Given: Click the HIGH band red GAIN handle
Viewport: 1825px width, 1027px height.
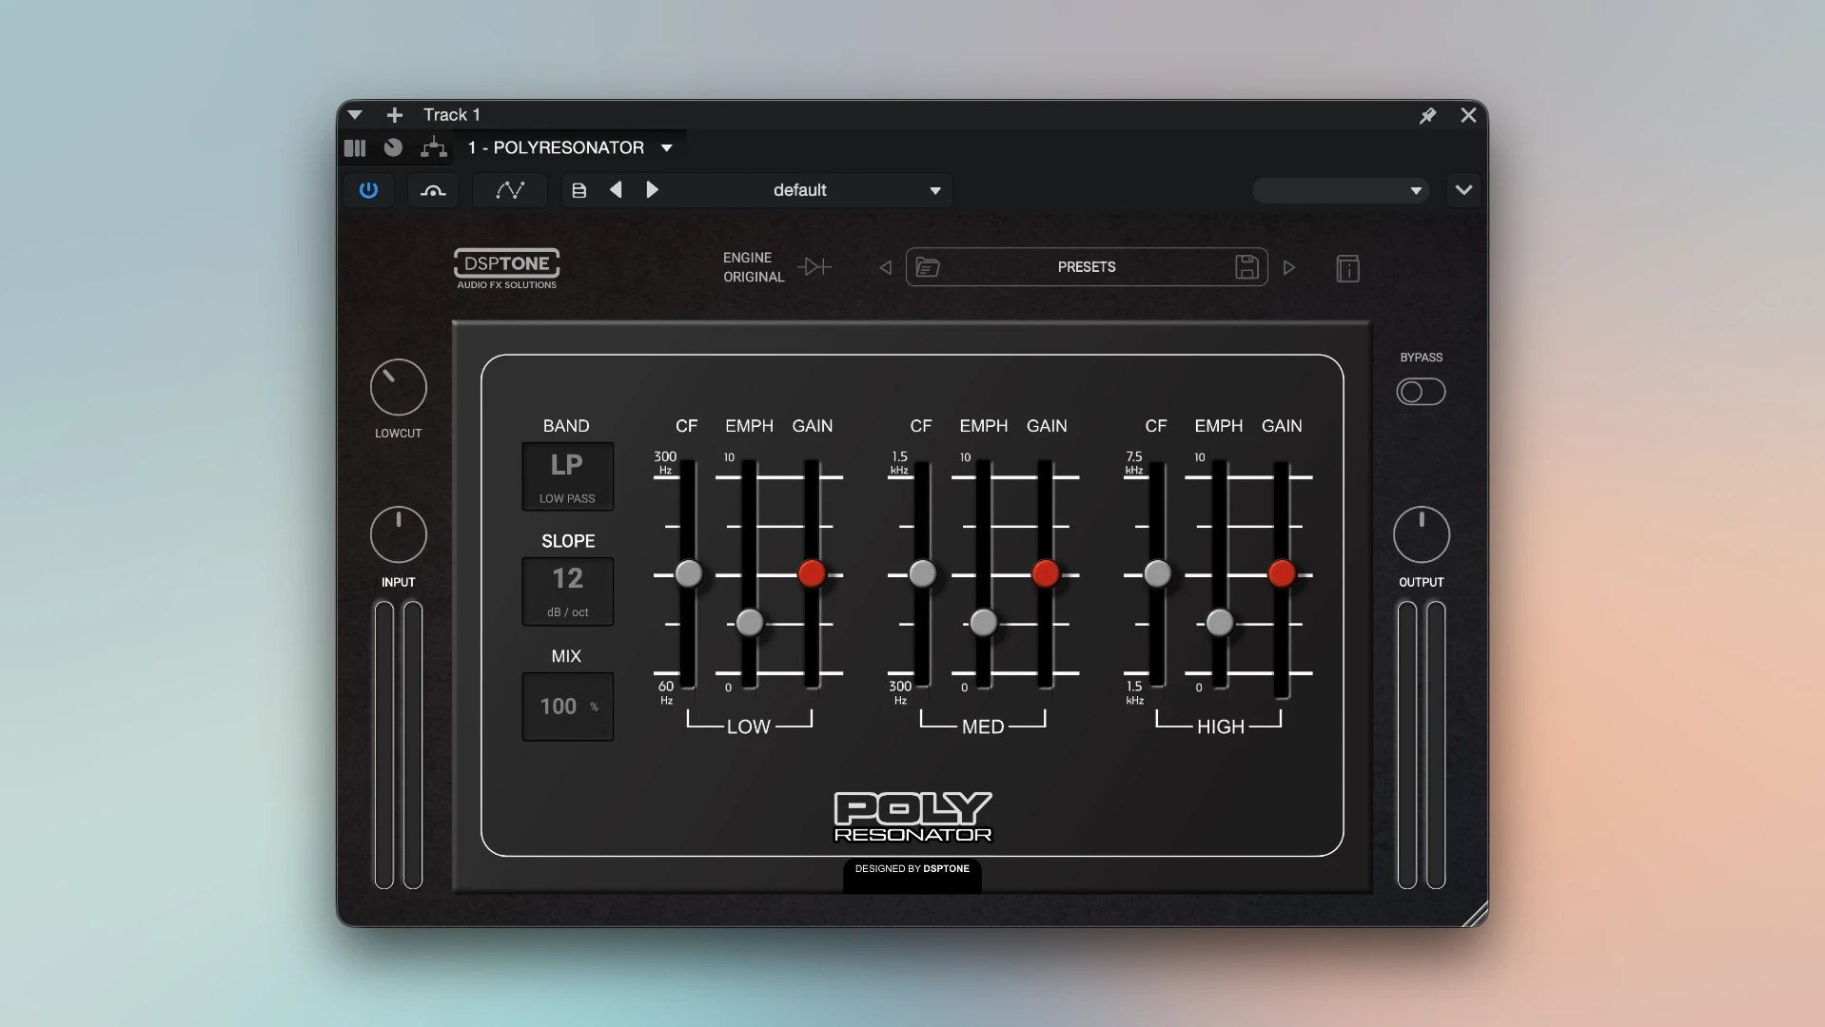Looking at the screenshot, I should click(1282, 573).
